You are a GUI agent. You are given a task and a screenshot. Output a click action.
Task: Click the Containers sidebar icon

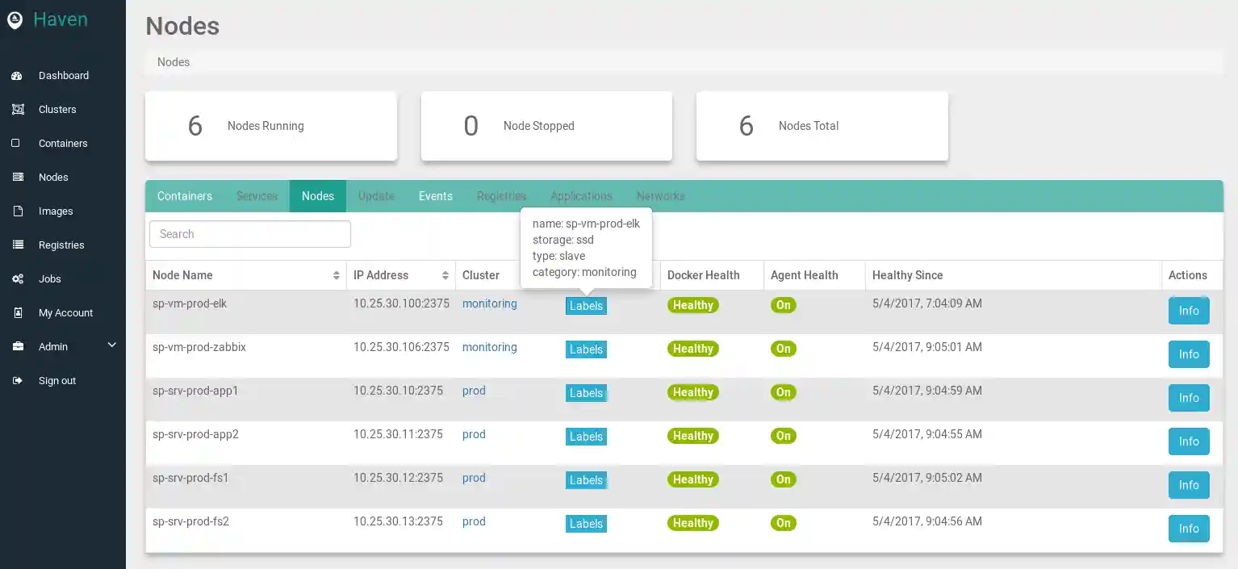tap(16, 144)
